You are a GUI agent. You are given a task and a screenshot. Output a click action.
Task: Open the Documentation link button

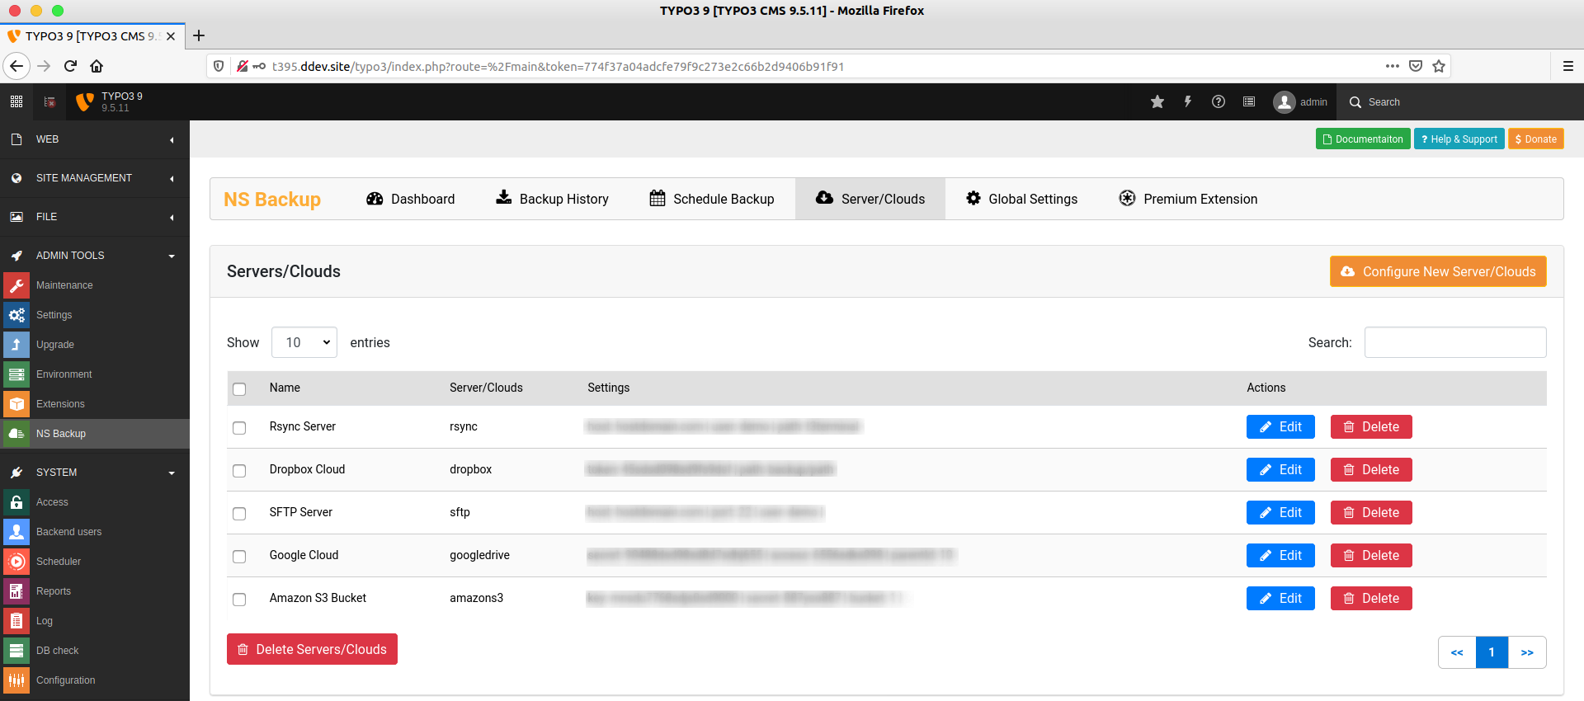(x=1363, y=139)
